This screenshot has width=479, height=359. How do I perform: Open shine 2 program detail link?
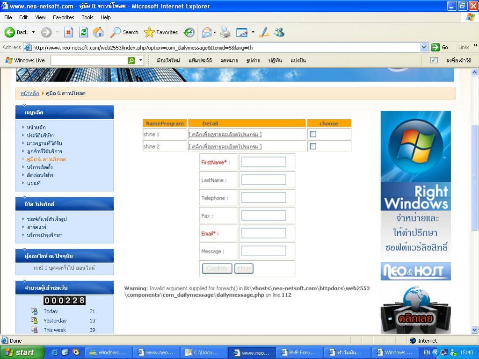225,146
